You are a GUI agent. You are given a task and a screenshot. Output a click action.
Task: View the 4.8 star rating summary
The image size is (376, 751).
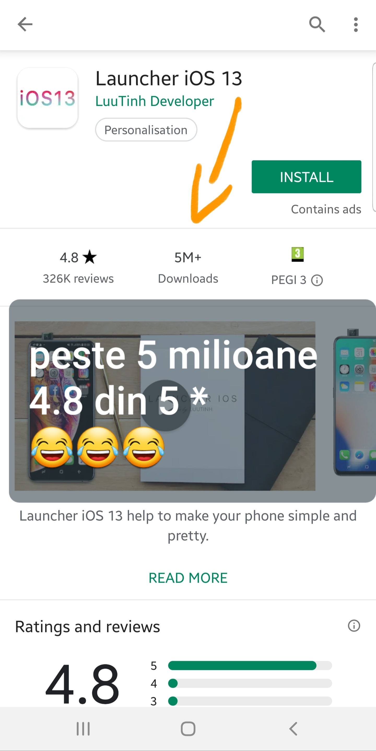pos(78,266)
